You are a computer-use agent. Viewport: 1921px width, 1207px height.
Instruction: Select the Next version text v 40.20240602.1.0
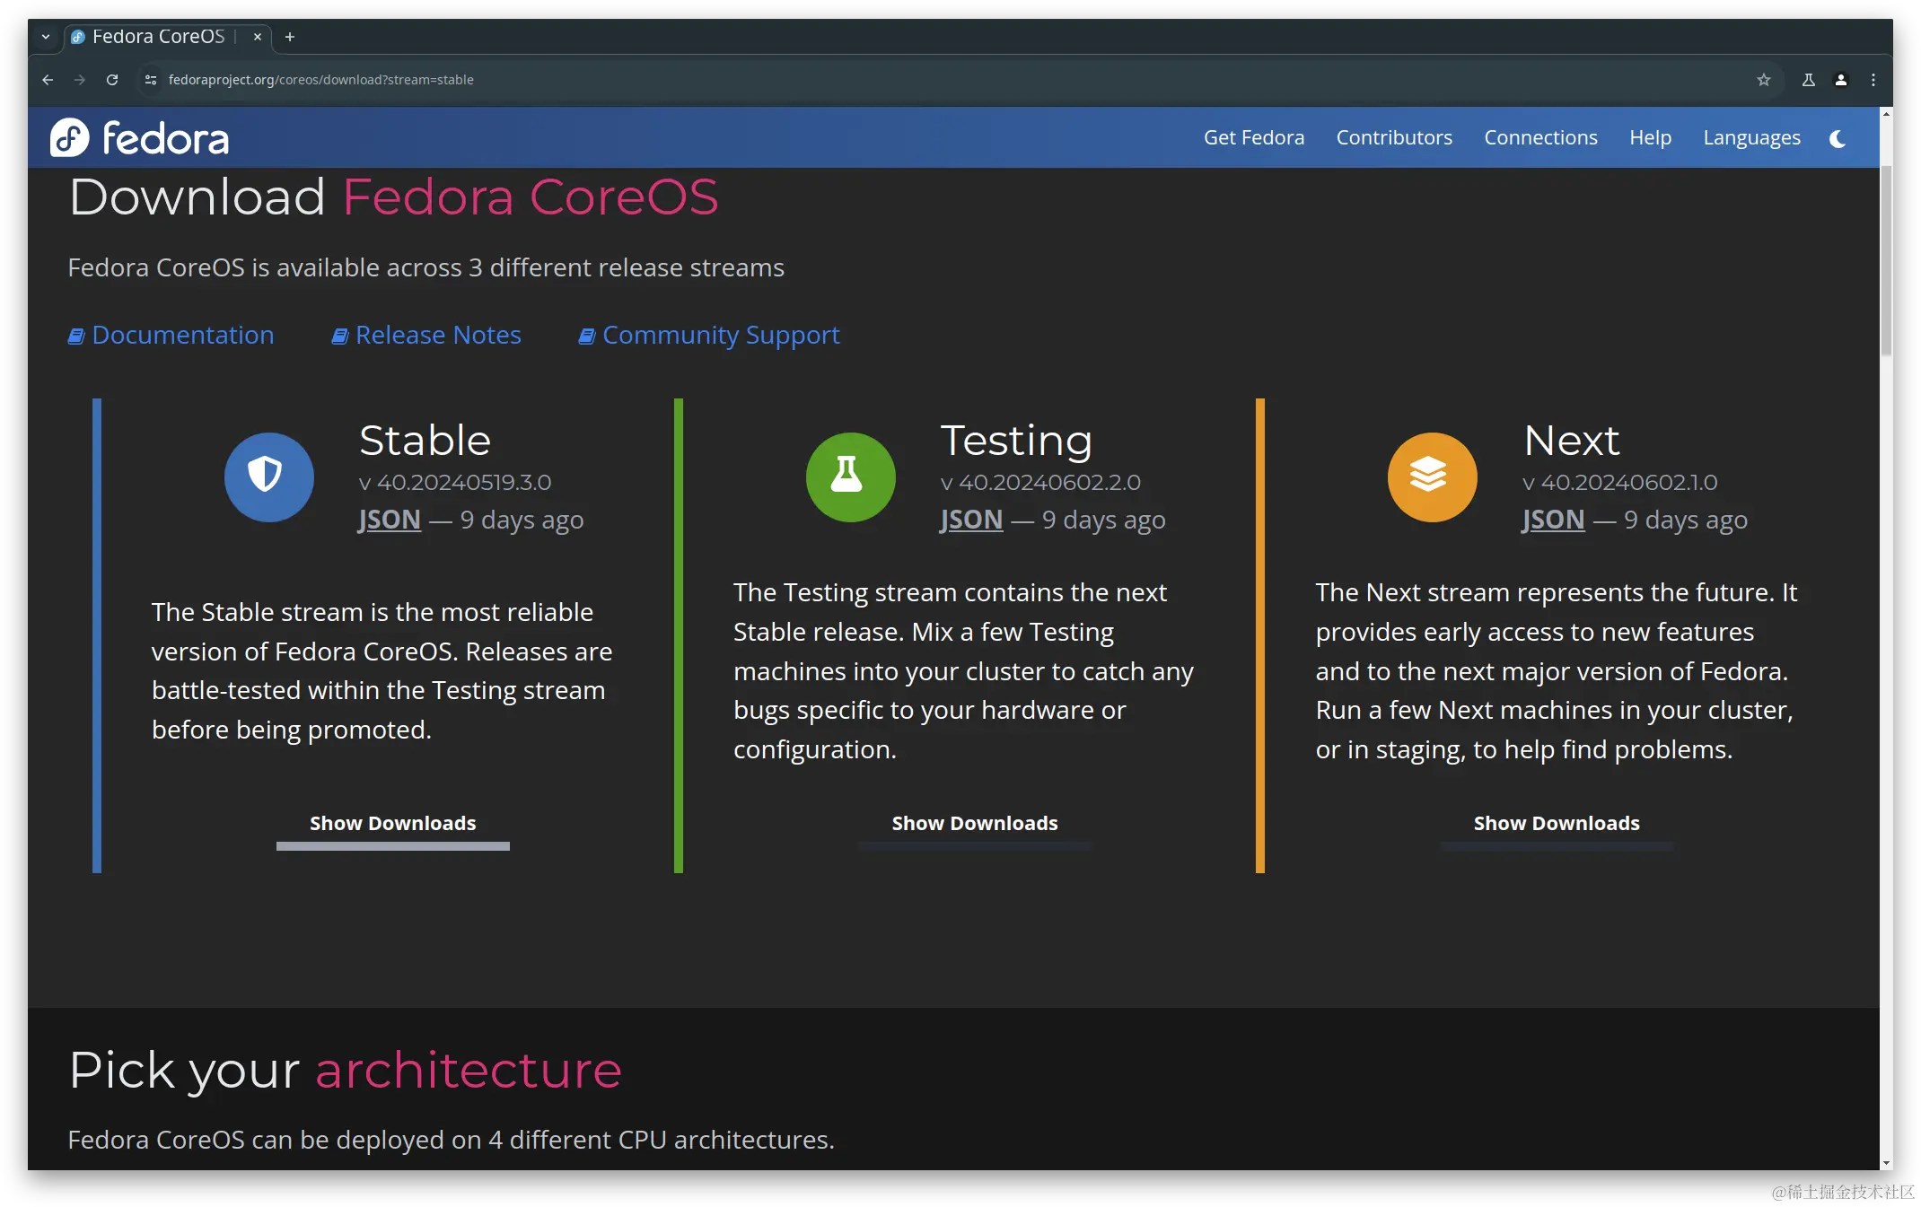click(1620, 482)
